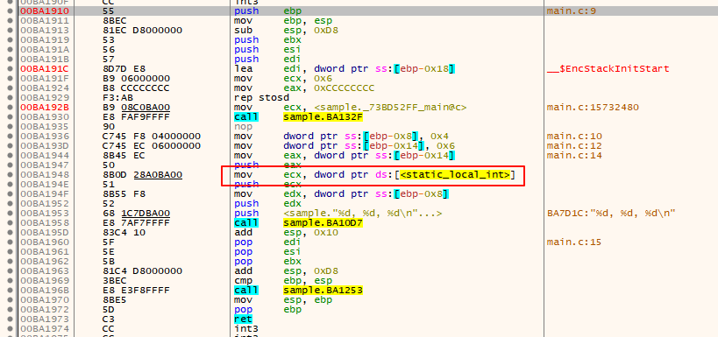Toggle breakpoint bullet for row 00BA1973
Viewport: 718px width, 337px height.
(10, 319)
